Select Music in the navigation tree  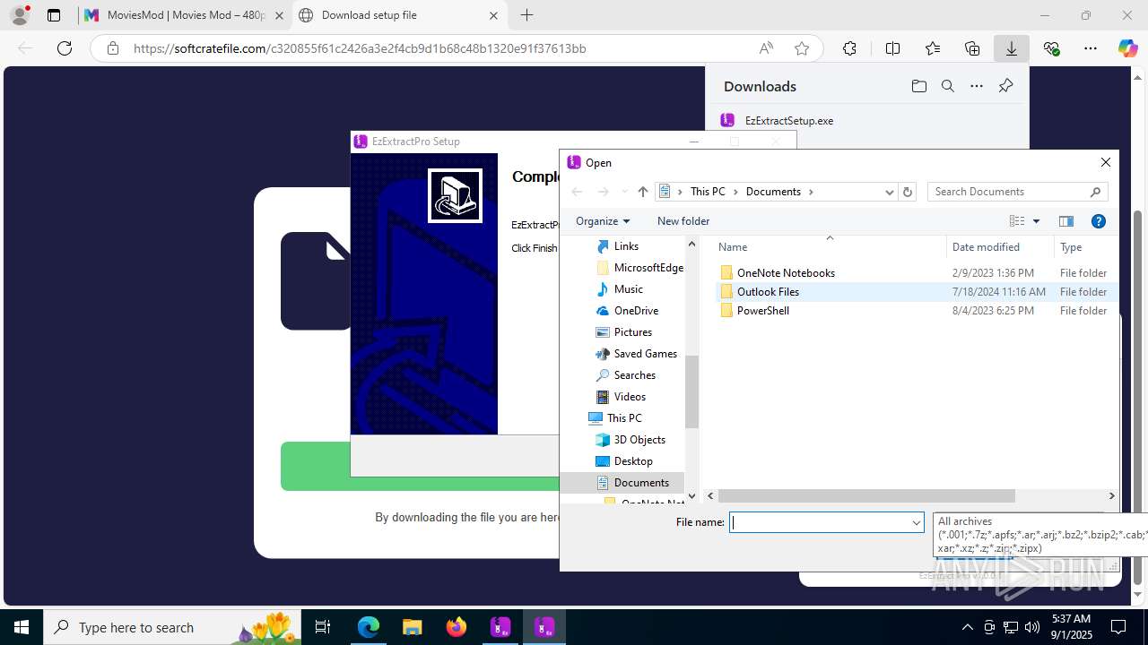tap(628, 289)
